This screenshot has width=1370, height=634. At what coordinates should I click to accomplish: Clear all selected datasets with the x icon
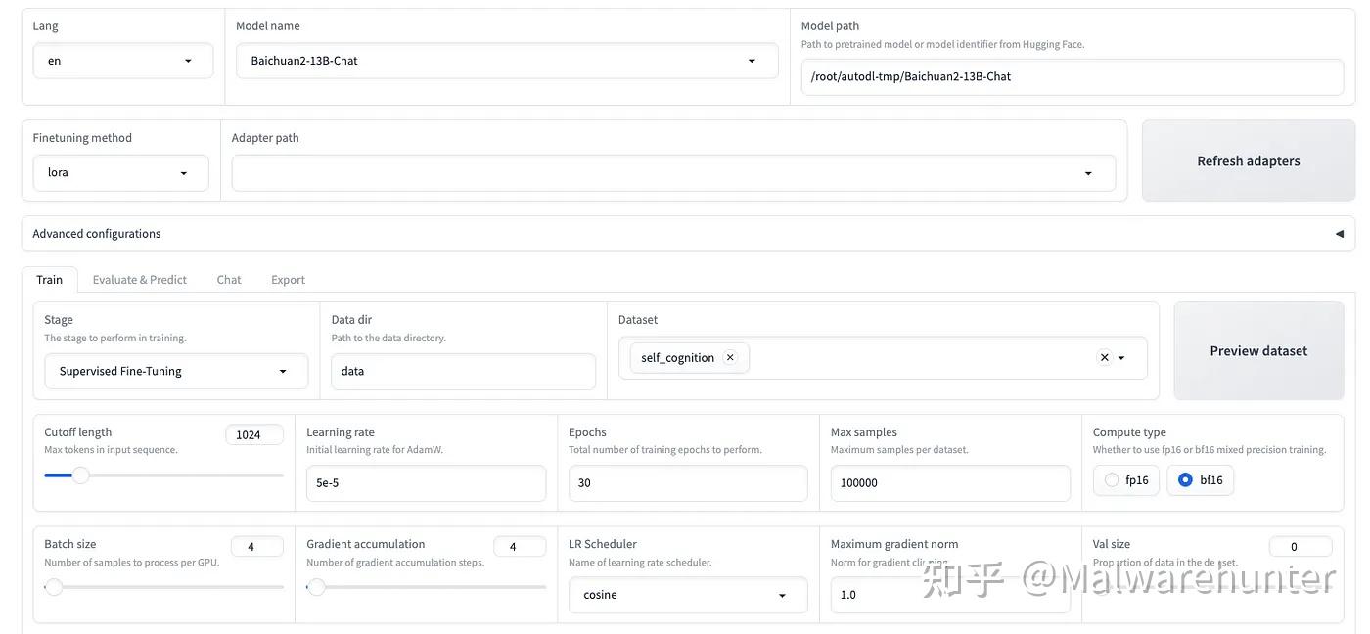pos(1103,356)
